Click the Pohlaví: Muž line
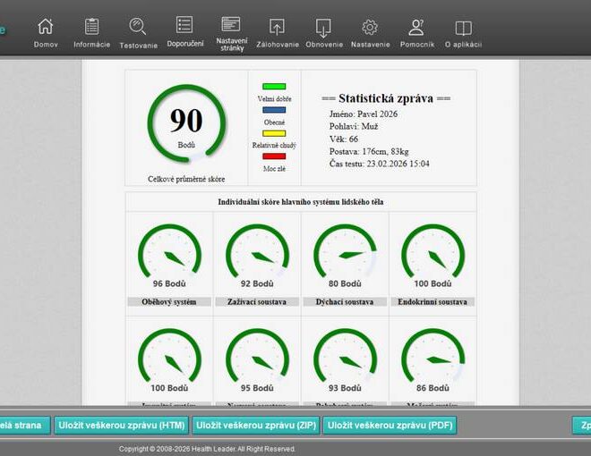Viewport: 591px width, 456px height. coord(354,126)
